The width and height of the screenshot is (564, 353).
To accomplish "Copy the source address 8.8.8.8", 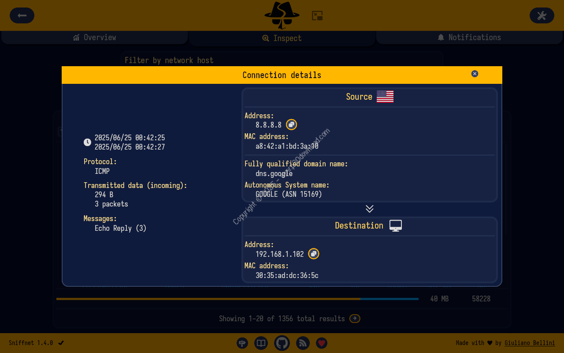I will point(291,125).
